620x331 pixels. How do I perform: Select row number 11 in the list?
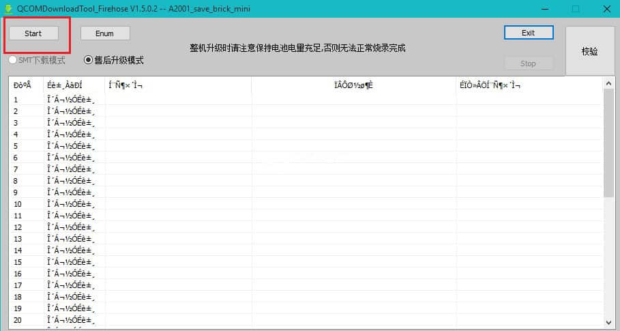(x=304, y=216)
